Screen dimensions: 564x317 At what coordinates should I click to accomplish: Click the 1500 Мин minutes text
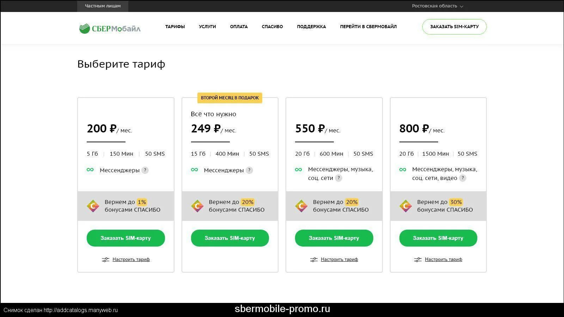click(436, 154)
